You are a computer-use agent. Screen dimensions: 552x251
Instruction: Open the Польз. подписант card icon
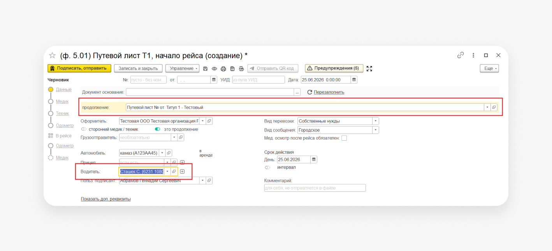[x=209, y=180]
